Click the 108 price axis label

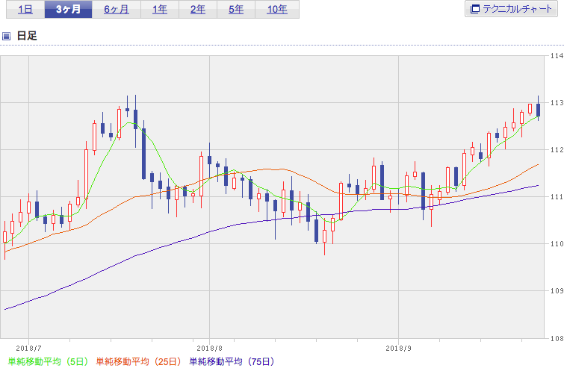click(x=557, y=338)
